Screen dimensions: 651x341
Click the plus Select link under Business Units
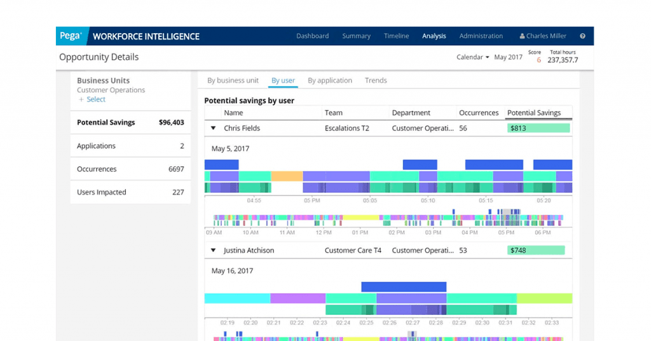pyautogui.click(x=92, y=99)
